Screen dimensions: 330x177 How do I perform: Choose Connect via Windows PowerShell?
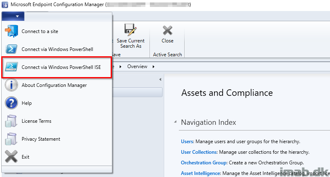tap(57, 49)
